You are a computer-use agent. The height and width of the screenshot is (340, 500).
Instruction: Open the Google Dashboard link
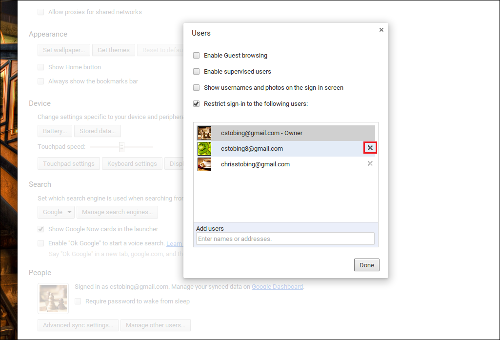[278, 287]
